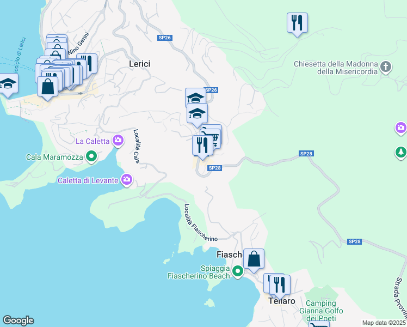Image resolution: width=407 pixels, height=327 pixels.
Task: Click the restaurant marker north of Chiesetta
Action: point(297,23)
